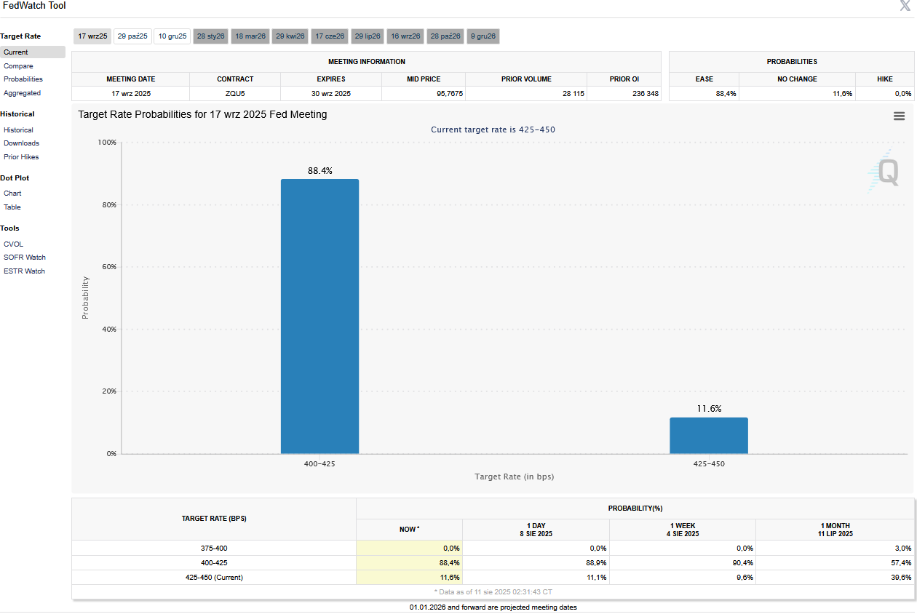Open the Prior Hikes page
This screenshot has height=614, width=917.
21,157
